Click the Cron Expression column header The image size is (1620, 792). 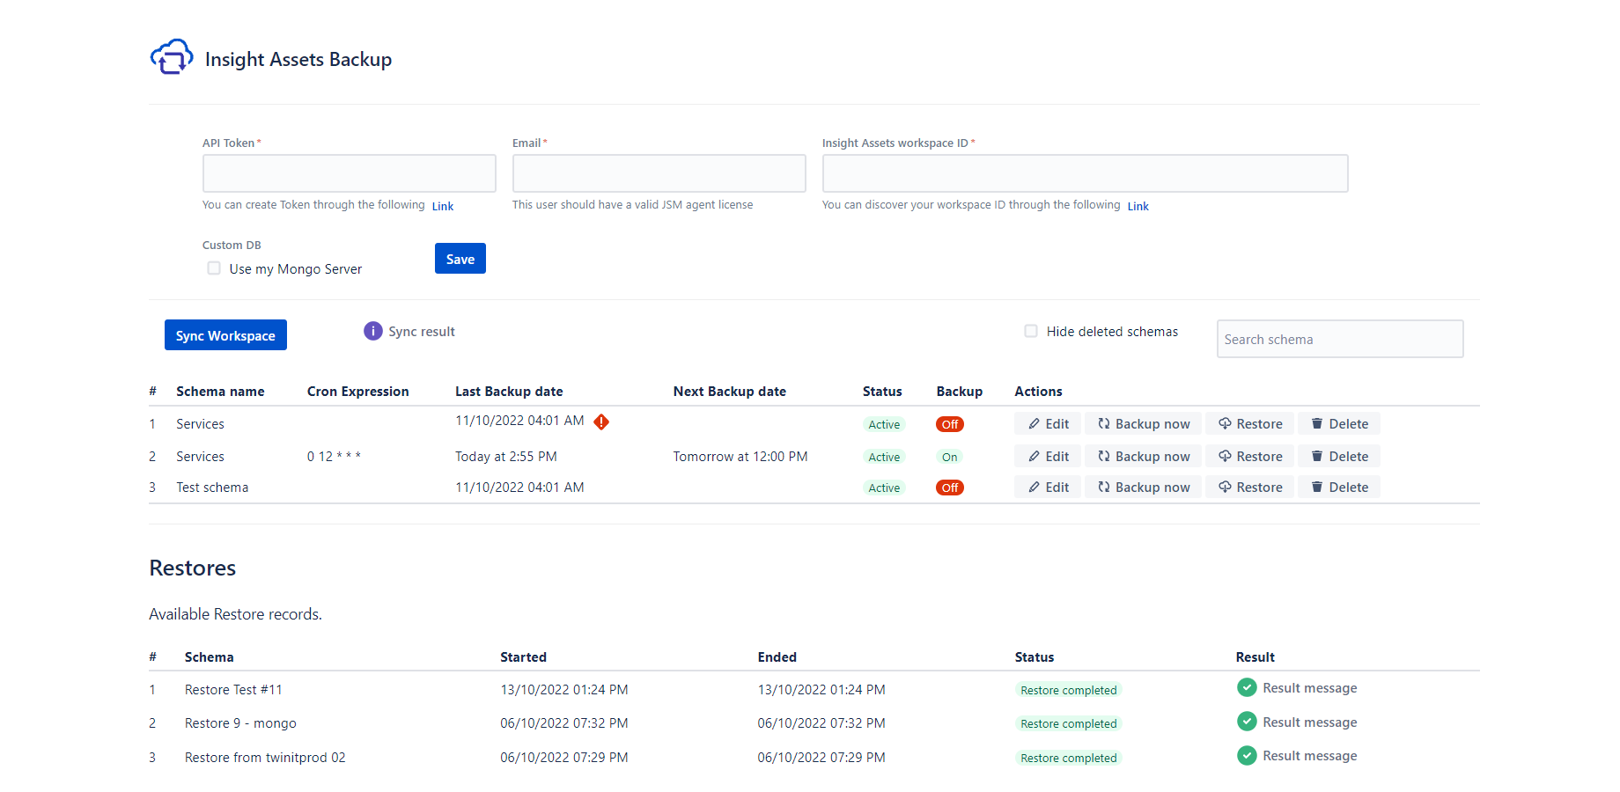coord(358,392)
